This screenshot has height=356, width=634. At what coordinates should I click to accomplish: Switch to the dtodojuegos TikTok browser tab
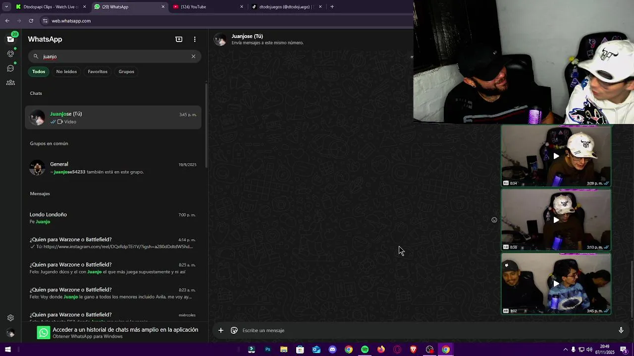pyautogui.click(x=286, y=7)
